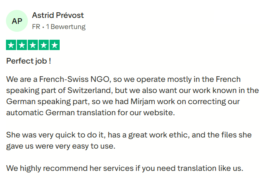Open the 'Perfect job !' review title
The width and height of the screenshot is (276, 178).
(x=29, y=61)
